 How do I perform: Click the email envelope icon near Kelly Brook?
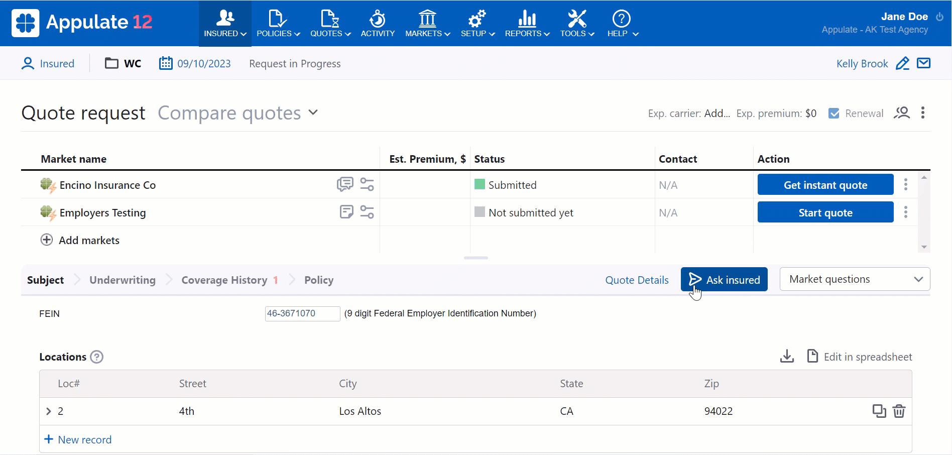(923, 63)
